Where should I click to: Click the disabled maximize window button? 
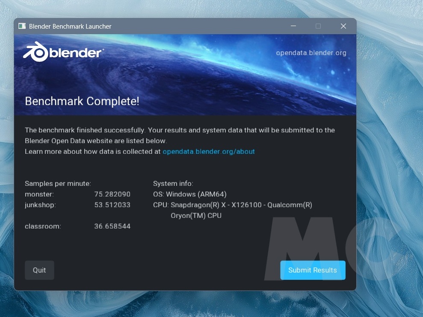pyautogui.click(x=318, y=26)
